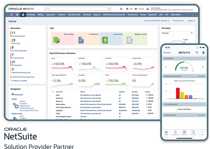
Task: Click the Shortcuts star icon
Action: tap(17, 15)
